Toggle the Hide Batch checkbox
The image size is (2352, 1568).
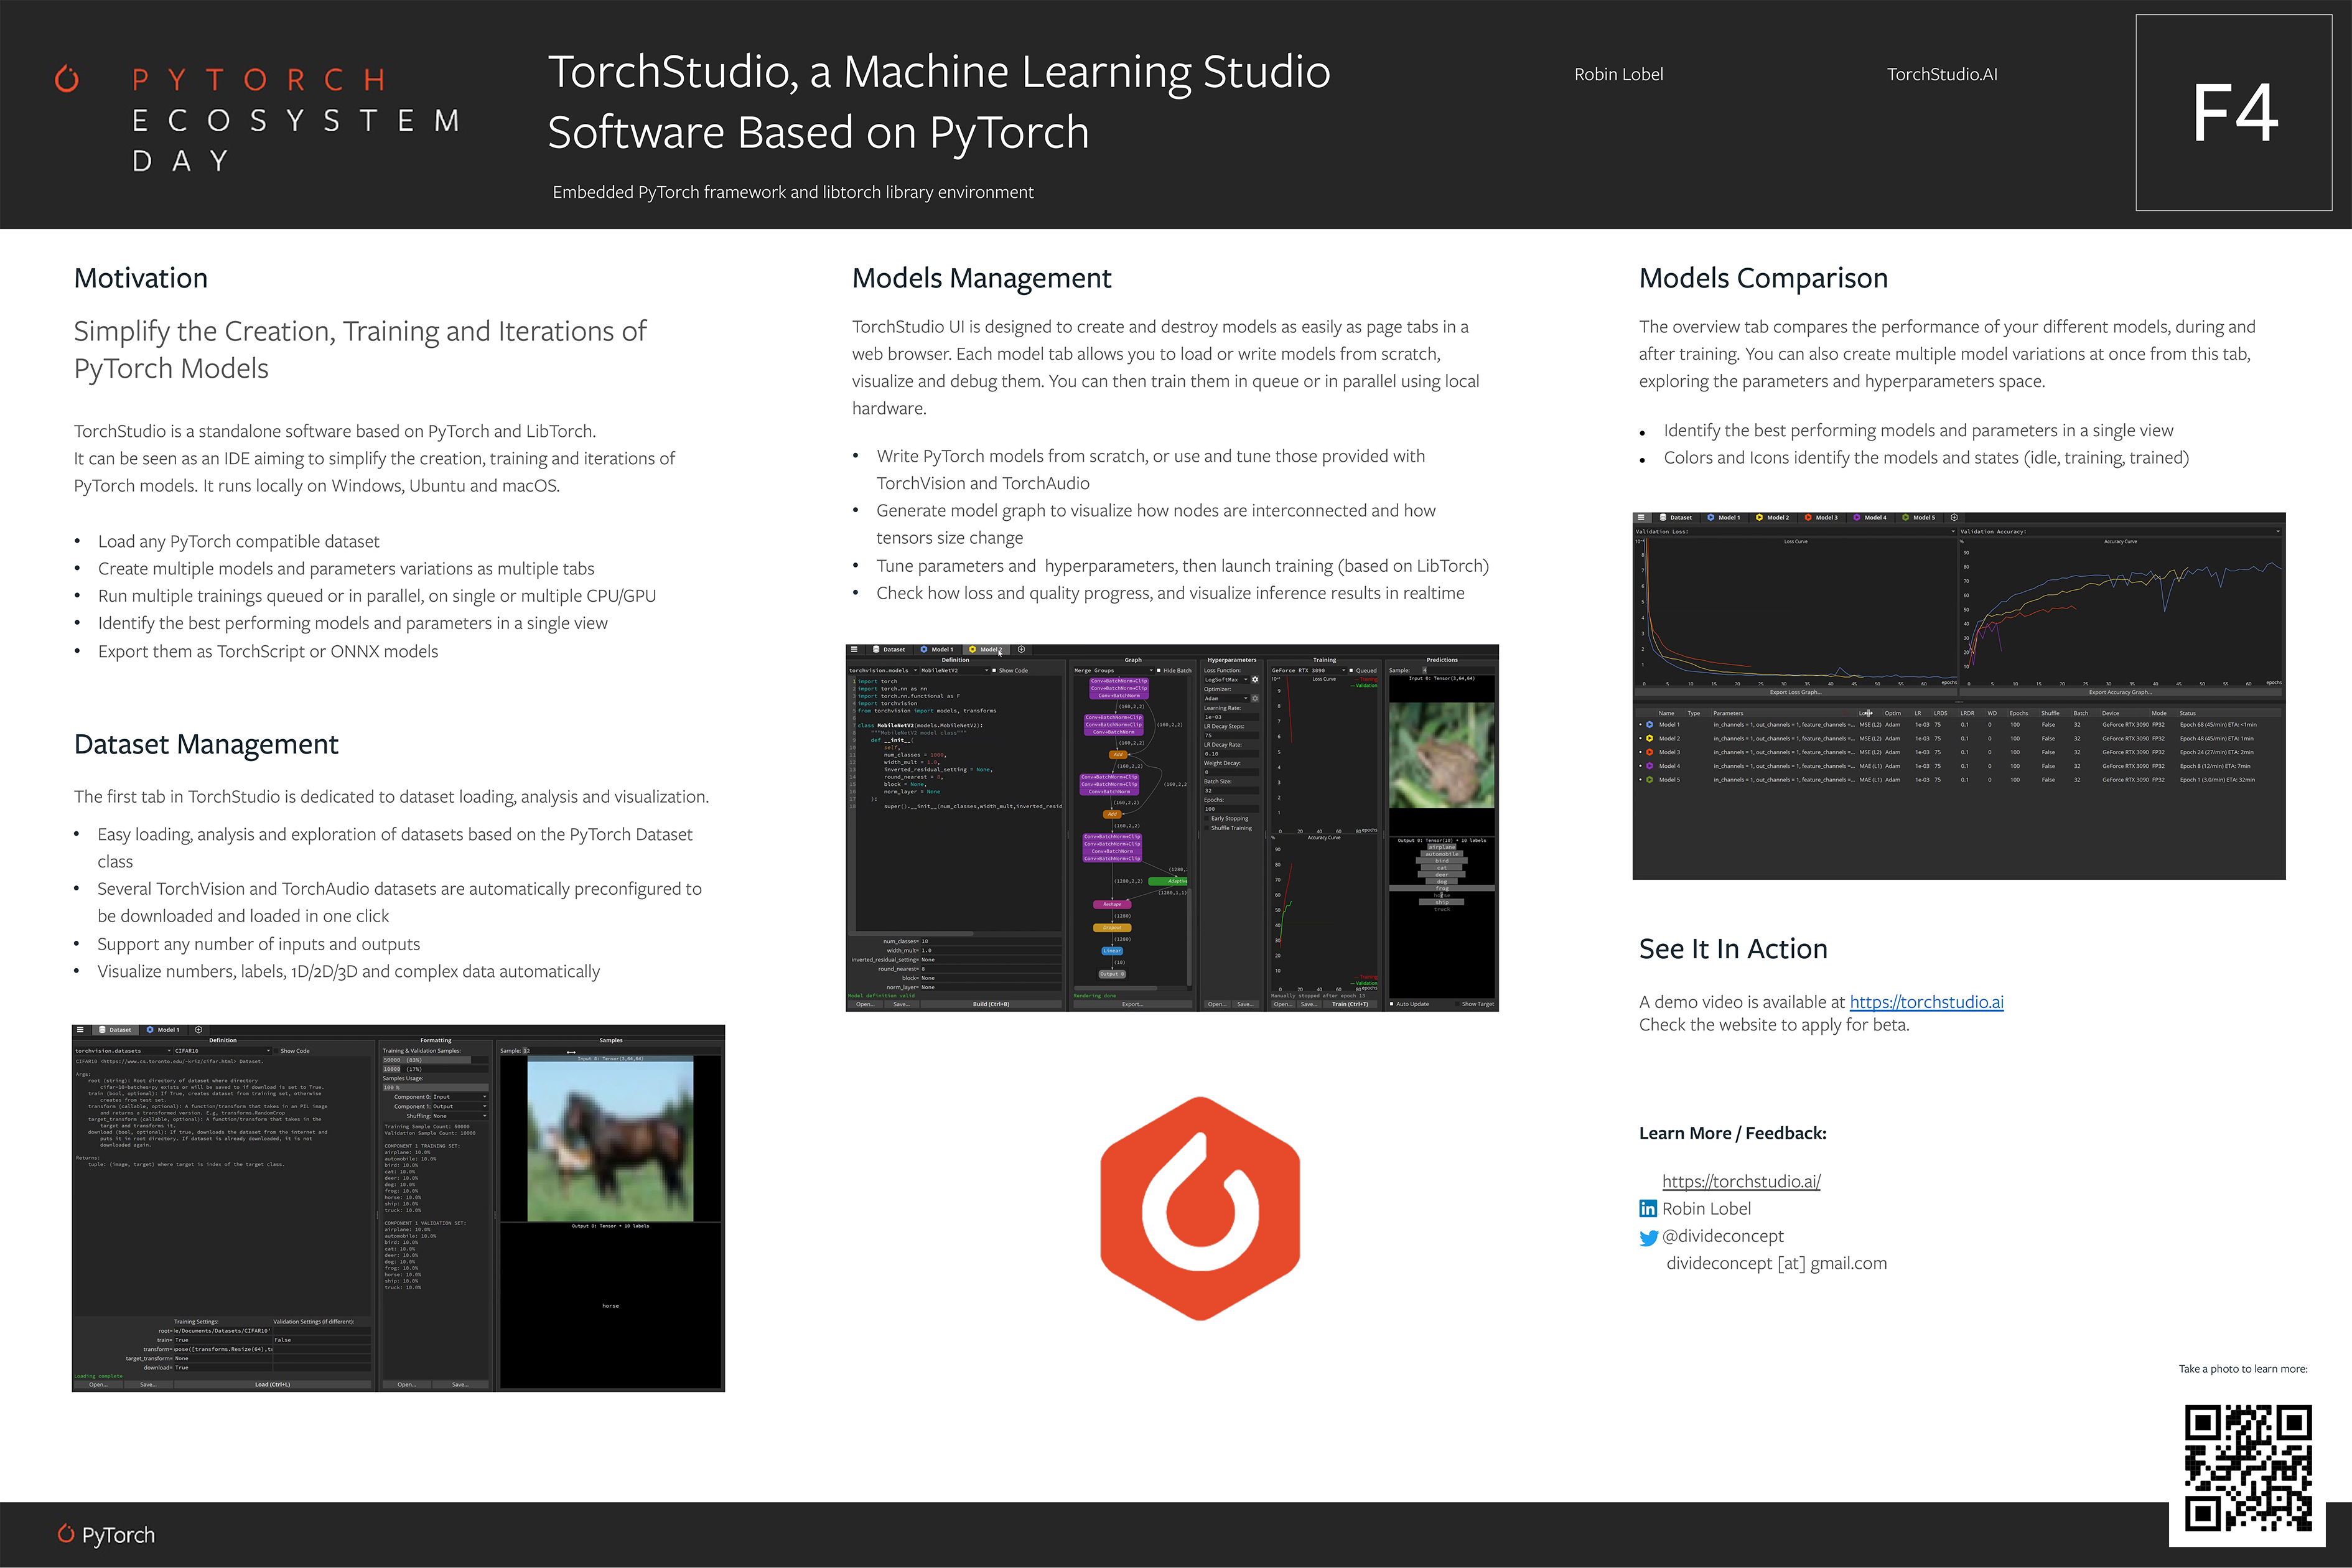pyautogui.click(x=1159, y=671)
